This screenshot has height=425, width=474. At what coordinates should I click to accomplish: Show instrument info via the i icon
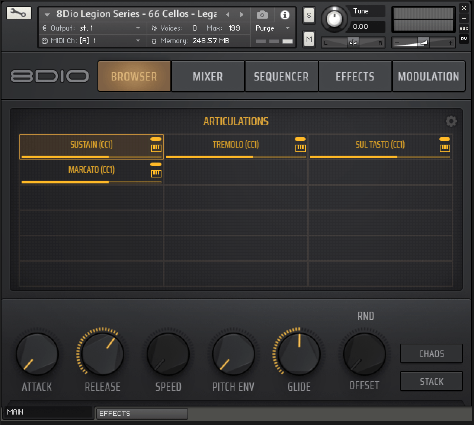coord(285,15)
